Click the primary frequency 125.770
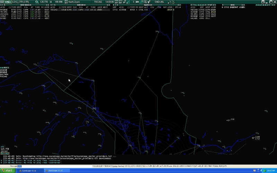The height and width of the screenshot is (173, 277). (44, 2)
